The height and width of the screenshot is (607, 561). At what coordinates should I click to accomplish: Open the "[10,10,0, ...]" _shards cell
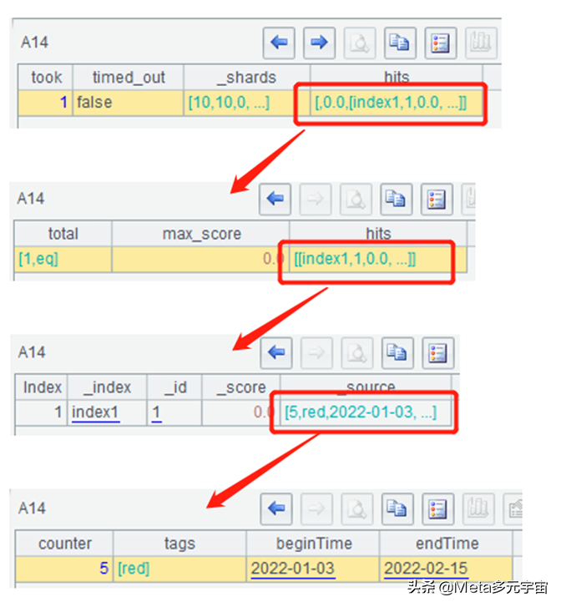point(246,103)
